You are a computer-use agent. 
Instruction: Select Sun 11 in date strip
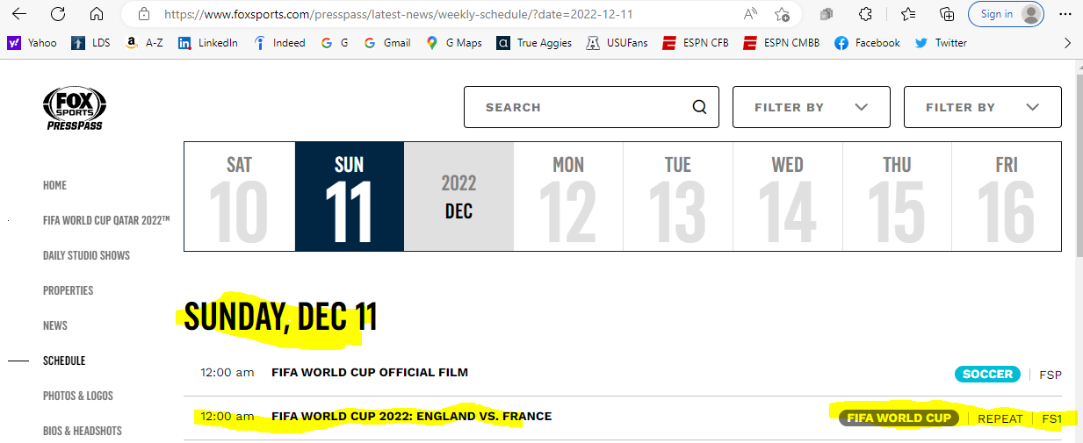click(x=350, y=197)
